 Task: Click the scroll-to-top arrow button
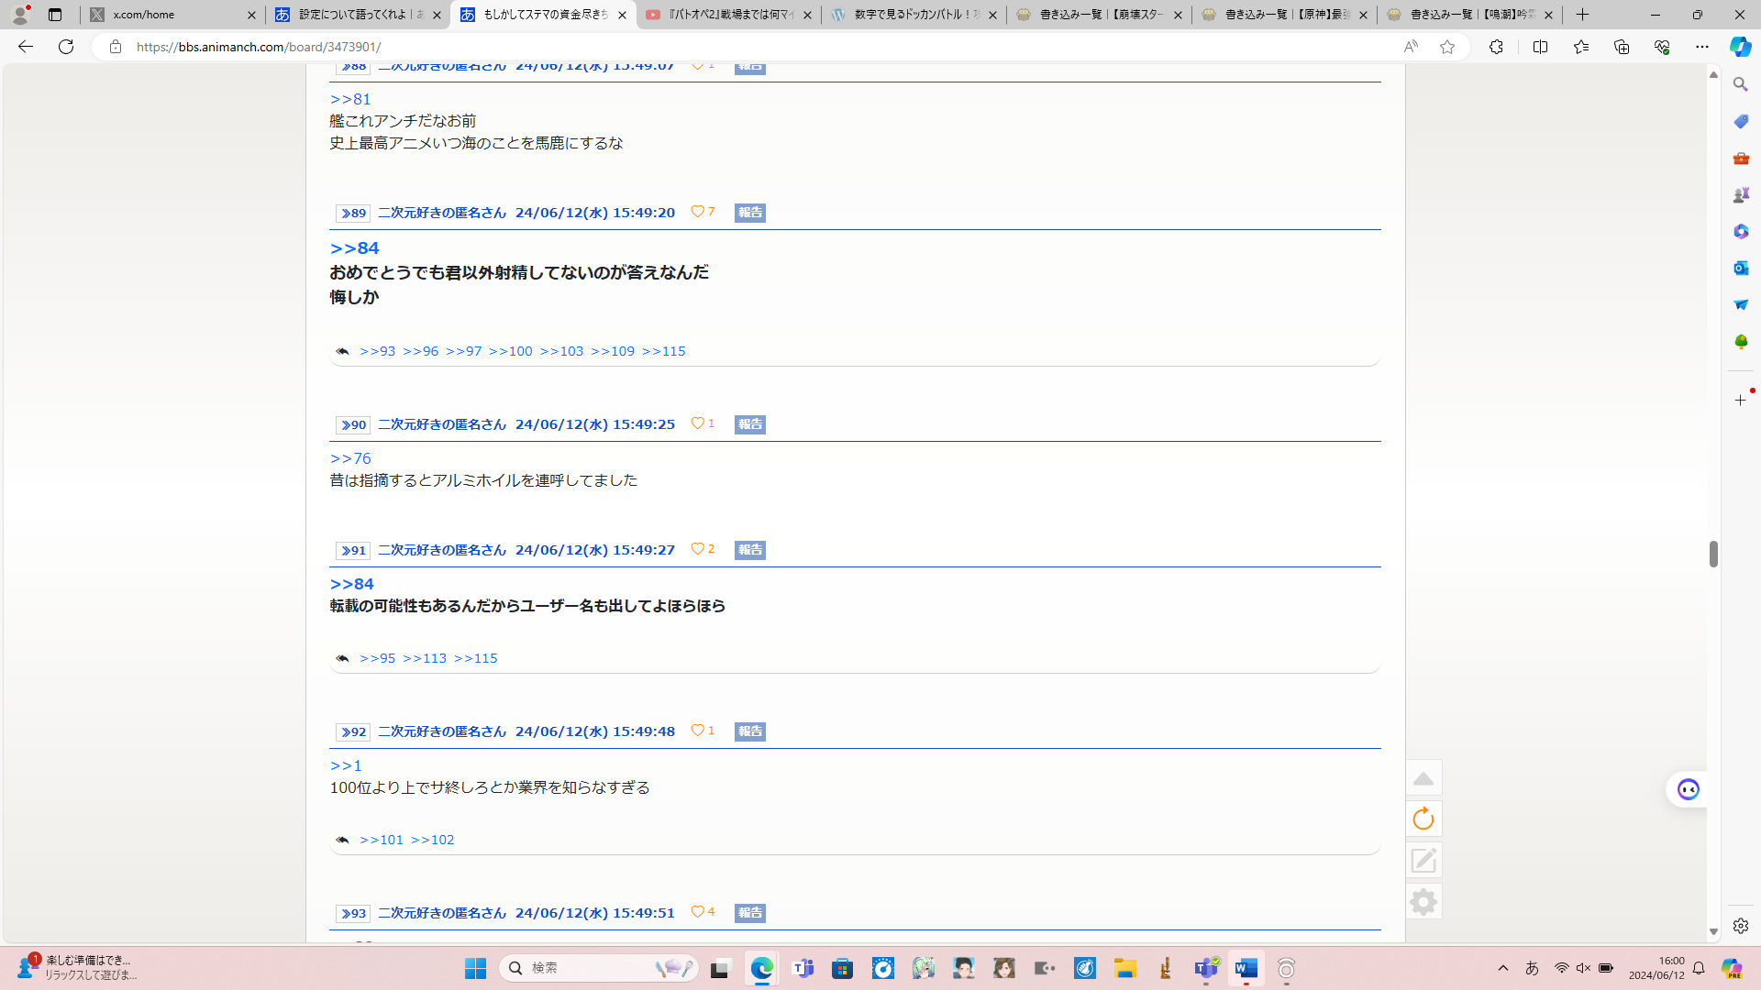pyautogui.click(x=1423, y=779)
